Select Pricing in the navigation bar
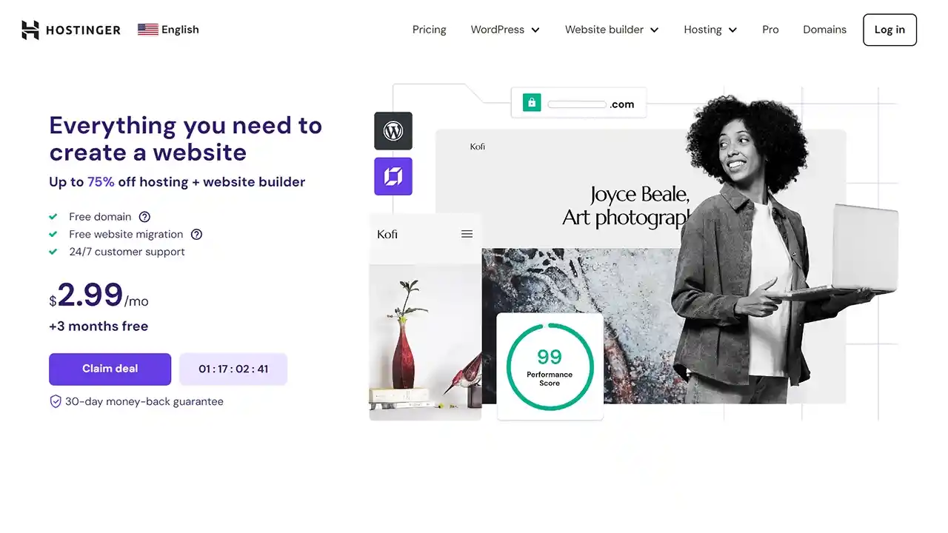Viewport: 948px width, 533px height. click(429, 30)
